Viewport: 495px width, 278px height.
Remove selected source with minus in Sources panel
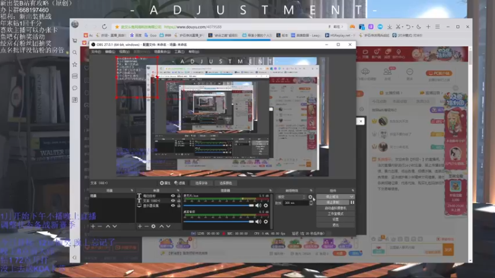147,226
